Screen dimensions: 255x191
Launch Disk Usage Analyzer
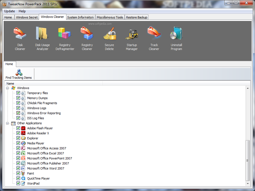tap(42, 39)
